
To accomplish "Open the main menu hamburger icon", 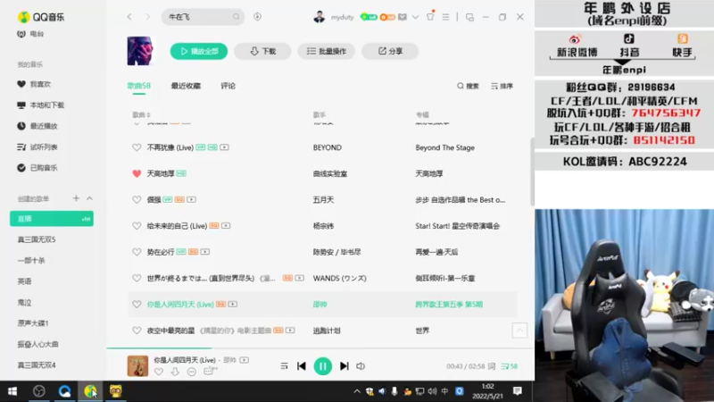I will pos(445,17).
